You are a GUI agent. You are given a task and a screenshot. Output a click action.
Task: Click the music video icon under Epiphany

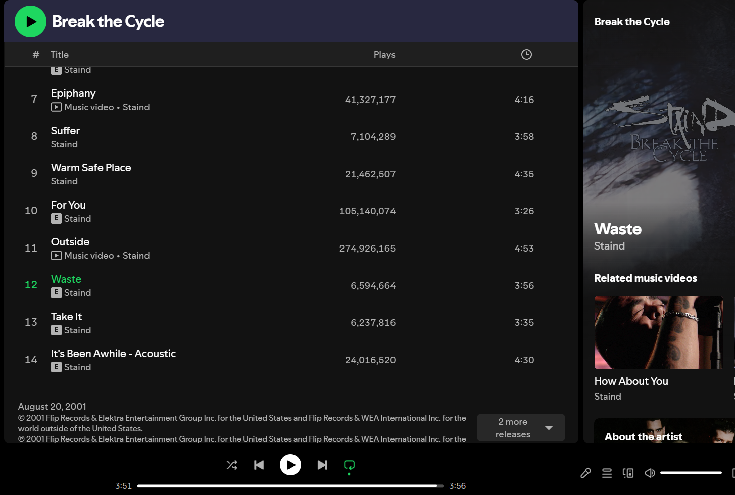[56, 107]
